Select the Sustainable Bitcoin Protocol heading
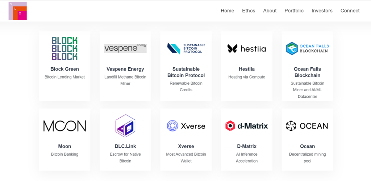This screenshot has width=371, height=181. (x=186, y=72)
